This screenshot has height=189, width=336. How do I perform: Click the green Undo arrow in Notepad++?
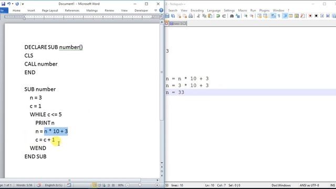[x=218, y=16]
